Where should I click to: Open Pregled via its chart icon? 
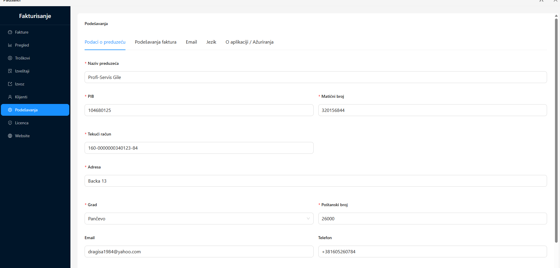(10, 45)
